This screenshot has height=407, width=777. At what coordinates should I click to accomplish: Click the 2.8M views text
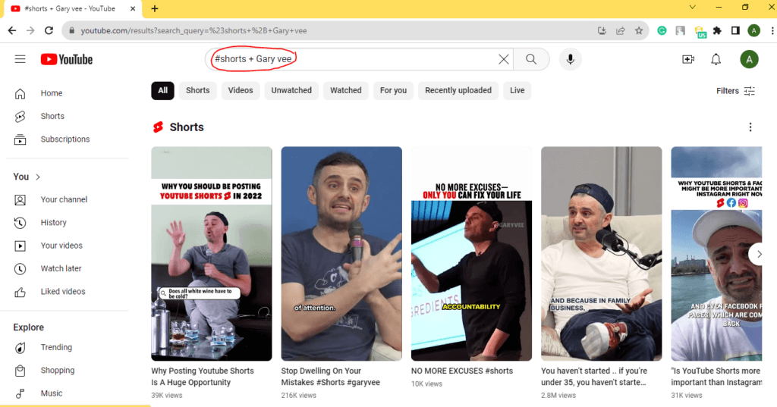(558, 396)
